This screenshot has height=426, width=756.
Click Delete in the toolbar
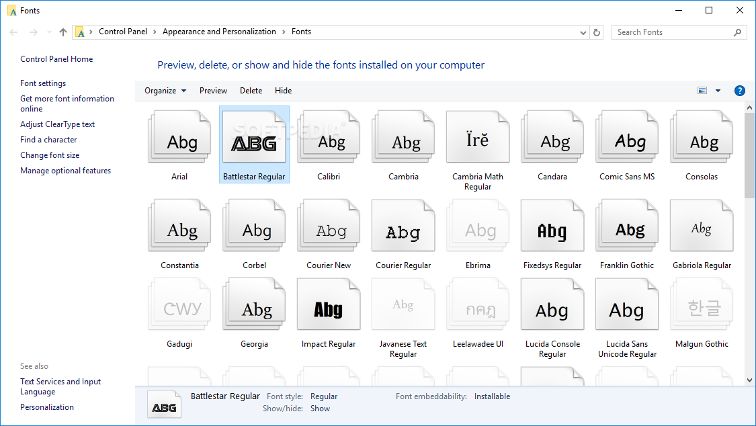pyautogui.click(x=251, y=91)
